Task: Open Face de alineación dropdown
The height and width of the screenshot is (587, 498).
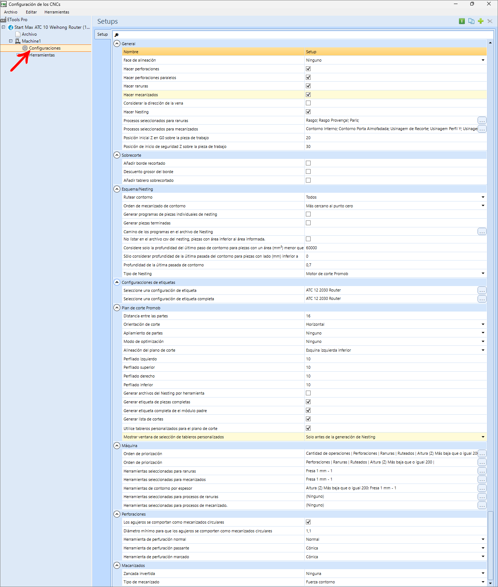Action: [483, 60]
